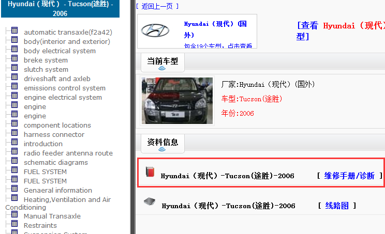The image size is (385, 234).
Task: Click Hyundai Tucson 2006 repair manual row title
Action: (227, 176)
